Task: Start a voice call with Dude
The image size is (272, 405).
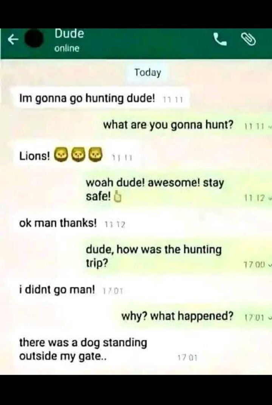Action: 220,40
